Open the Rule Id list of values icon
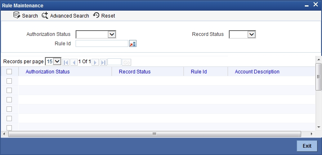The height and width of the screenshot is (155, 322). click(133, 44)
